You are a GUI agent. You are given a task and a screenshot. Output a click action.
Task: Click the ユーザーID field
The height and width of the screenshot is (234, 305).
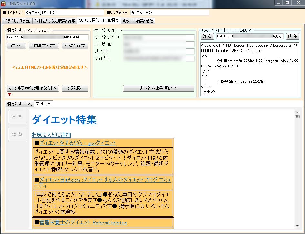click(x=158, y=44)
